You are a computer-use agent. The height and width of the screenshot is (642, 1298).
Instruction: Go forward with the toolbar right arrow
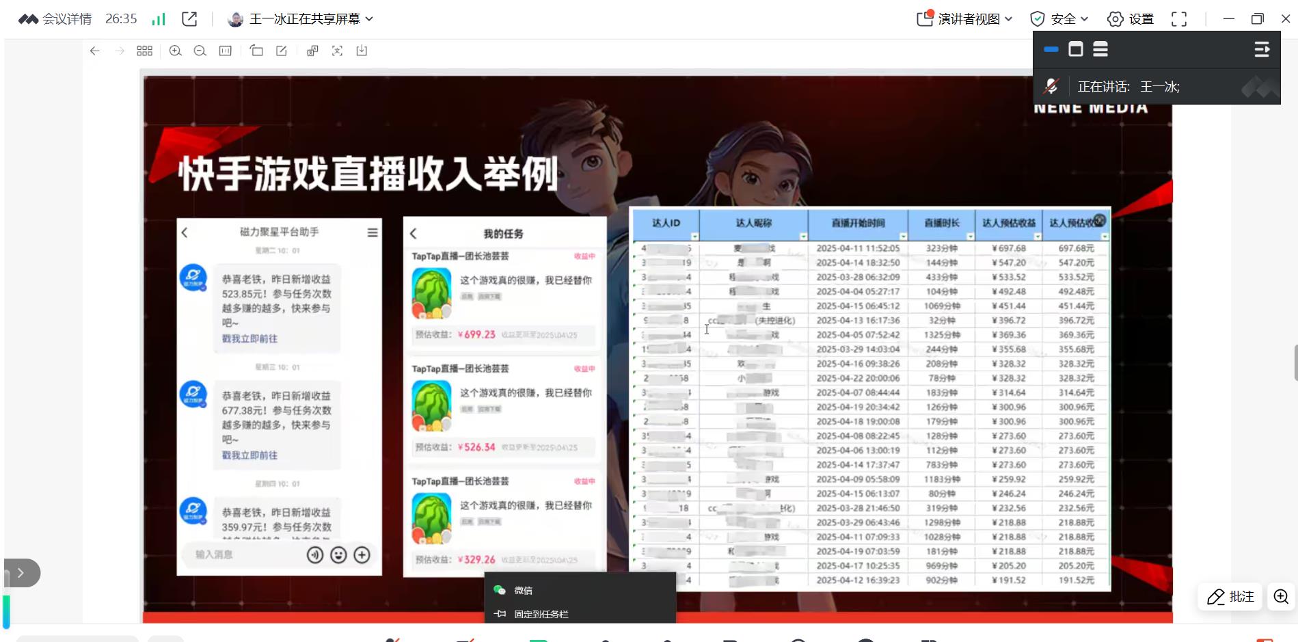coord(120,51)
